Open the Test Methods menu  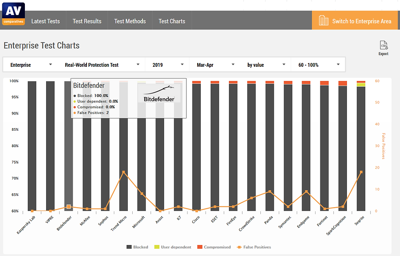click(x=130, y=21)
